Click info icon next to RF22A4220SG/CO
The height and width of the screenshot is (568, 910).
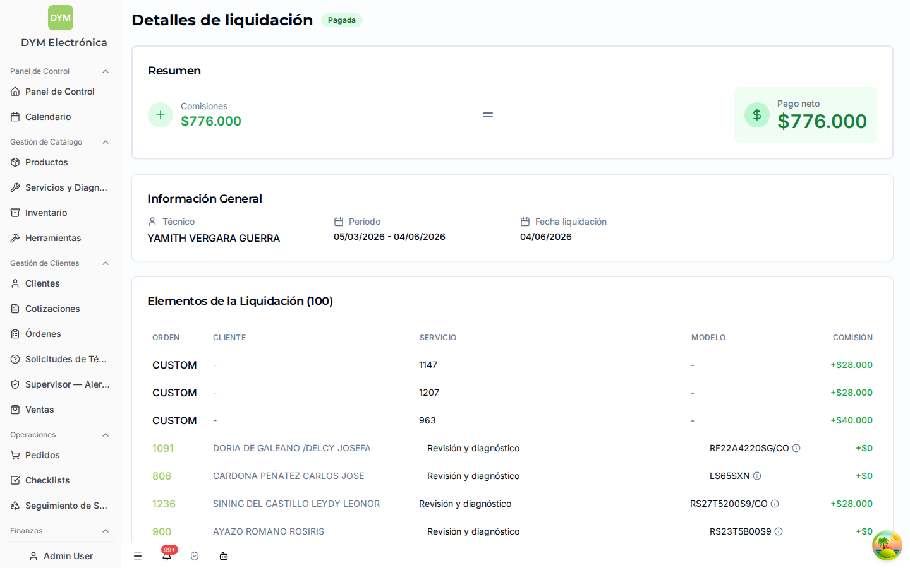796,448
